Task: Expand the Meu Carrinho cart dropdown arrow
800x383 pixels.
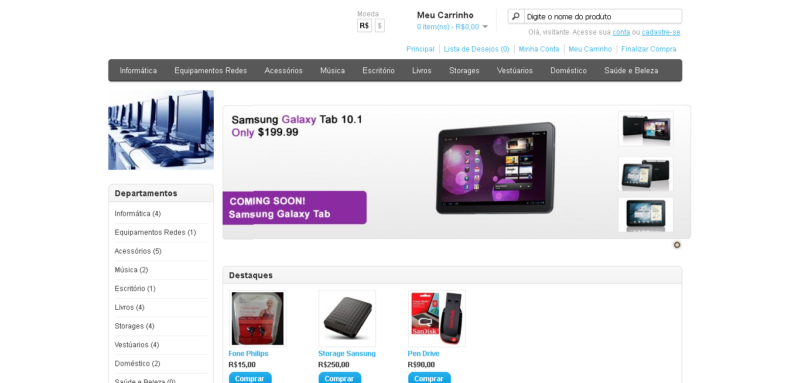Action: (485, 27)
